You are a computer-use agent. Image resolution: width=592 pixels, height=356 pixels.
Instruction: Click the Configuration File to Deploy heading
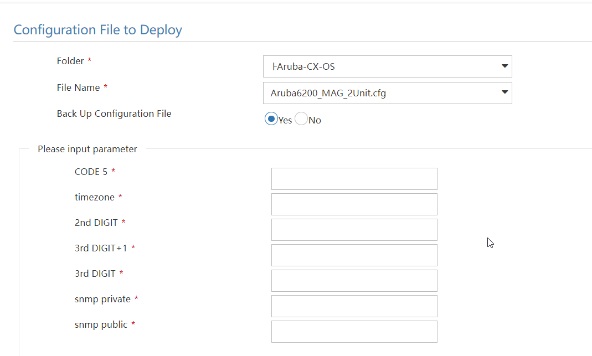(x=98, y=30)
